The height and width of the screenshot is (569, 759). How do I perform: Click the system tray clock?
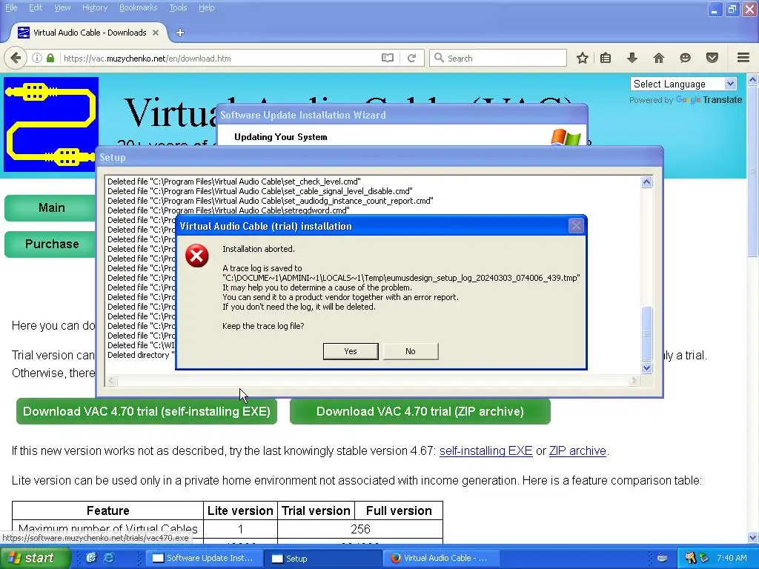pyautogui.click(x=732, y=558)
